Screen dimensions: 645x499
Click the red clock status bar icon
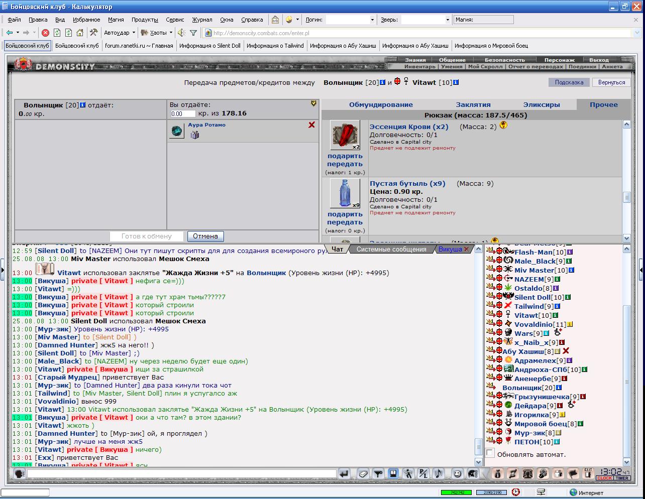pos(515,492)
